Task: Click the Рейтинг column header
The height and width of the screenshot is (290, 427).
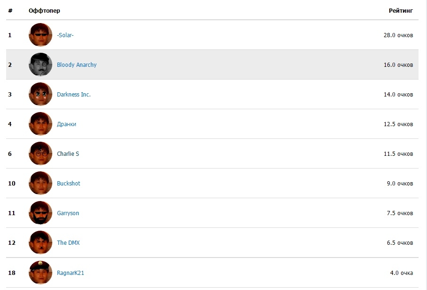Action: click(x=400, y=10)
